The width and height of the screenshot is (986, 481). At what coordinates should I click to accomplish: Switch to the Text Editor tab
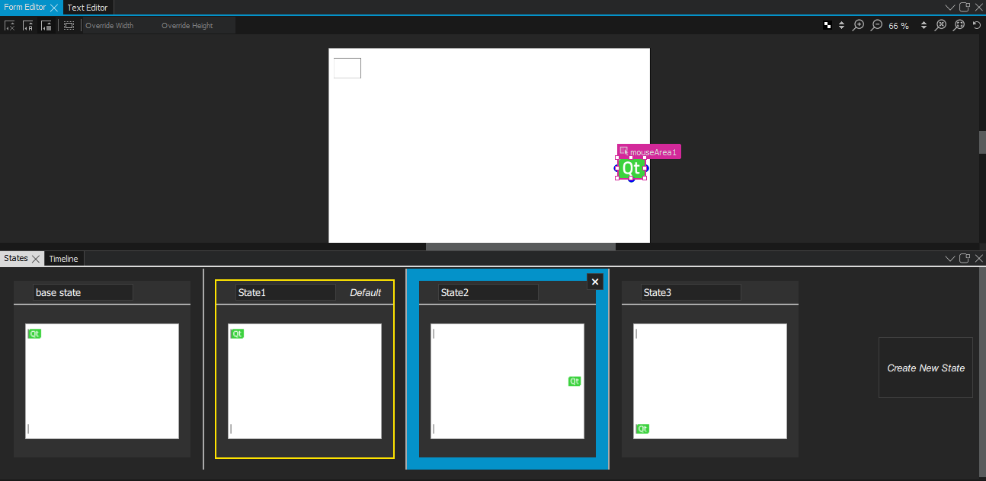pyautogui.click(x=88, y=8)
